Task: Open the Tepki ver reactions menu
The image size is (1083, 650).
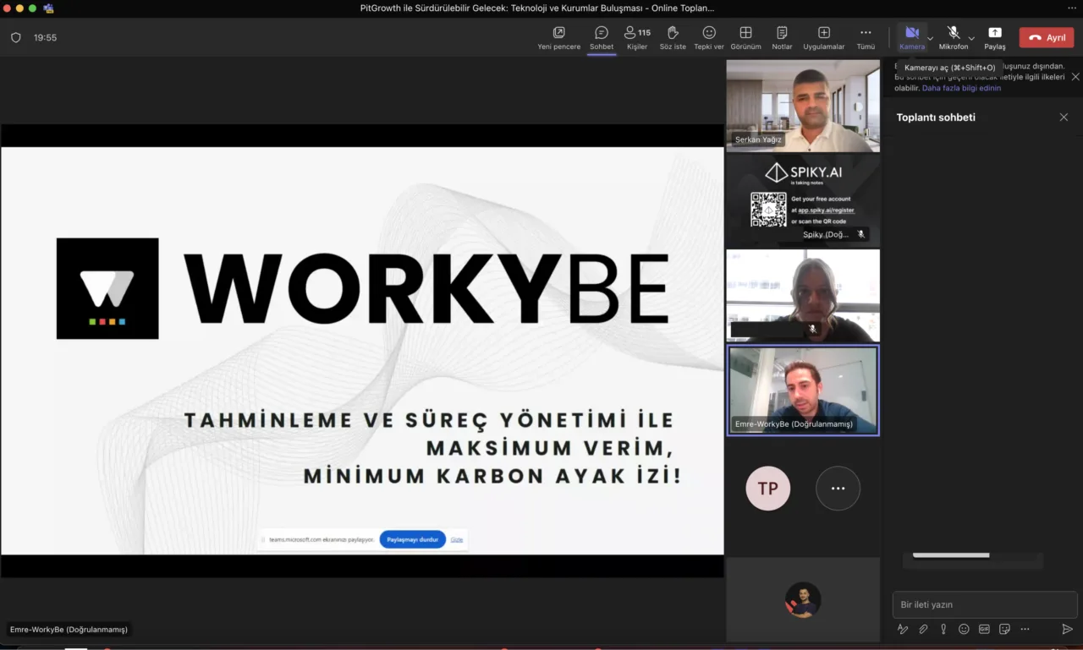Action: point(709,38)
